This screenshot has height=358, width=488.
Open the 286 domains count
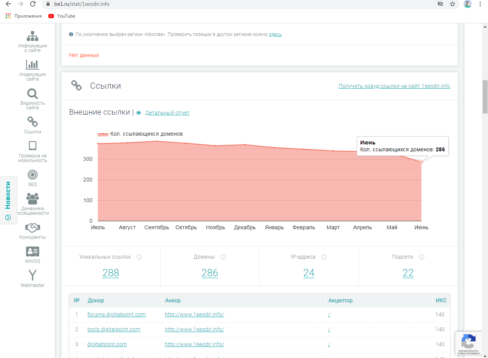pyautogui.click(x=210, y=273)
